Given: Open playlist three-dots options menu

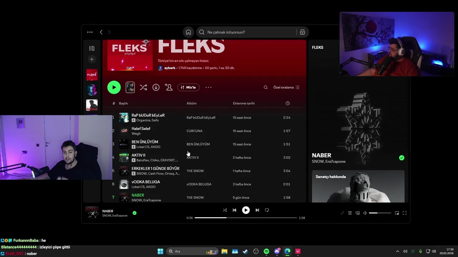Looking at the screenshot, I should pyautogui.click(x=208, y=87).
